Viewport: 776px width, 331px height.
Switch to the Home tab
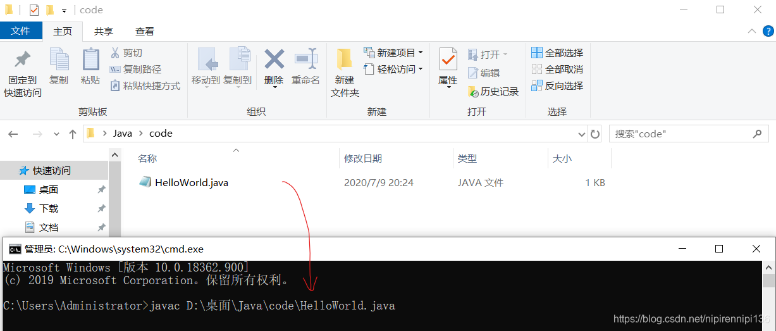[x=63, y=31]
